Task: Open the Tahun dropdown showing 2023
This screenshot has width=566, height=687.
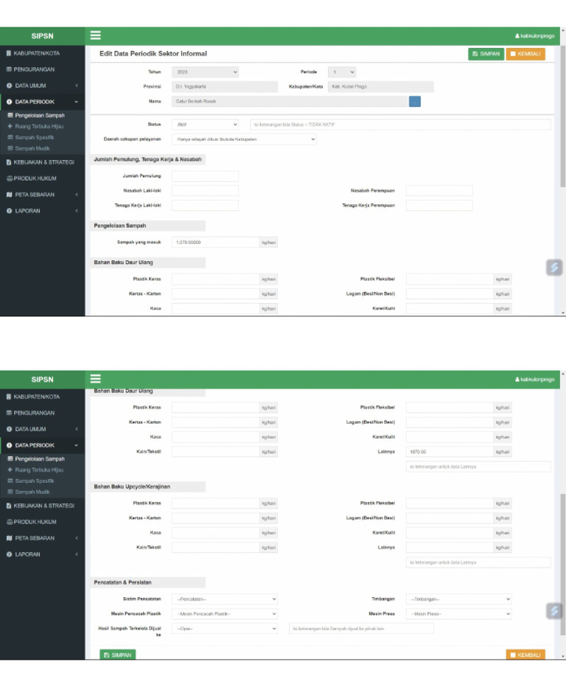Action: (x=205, y=72)
